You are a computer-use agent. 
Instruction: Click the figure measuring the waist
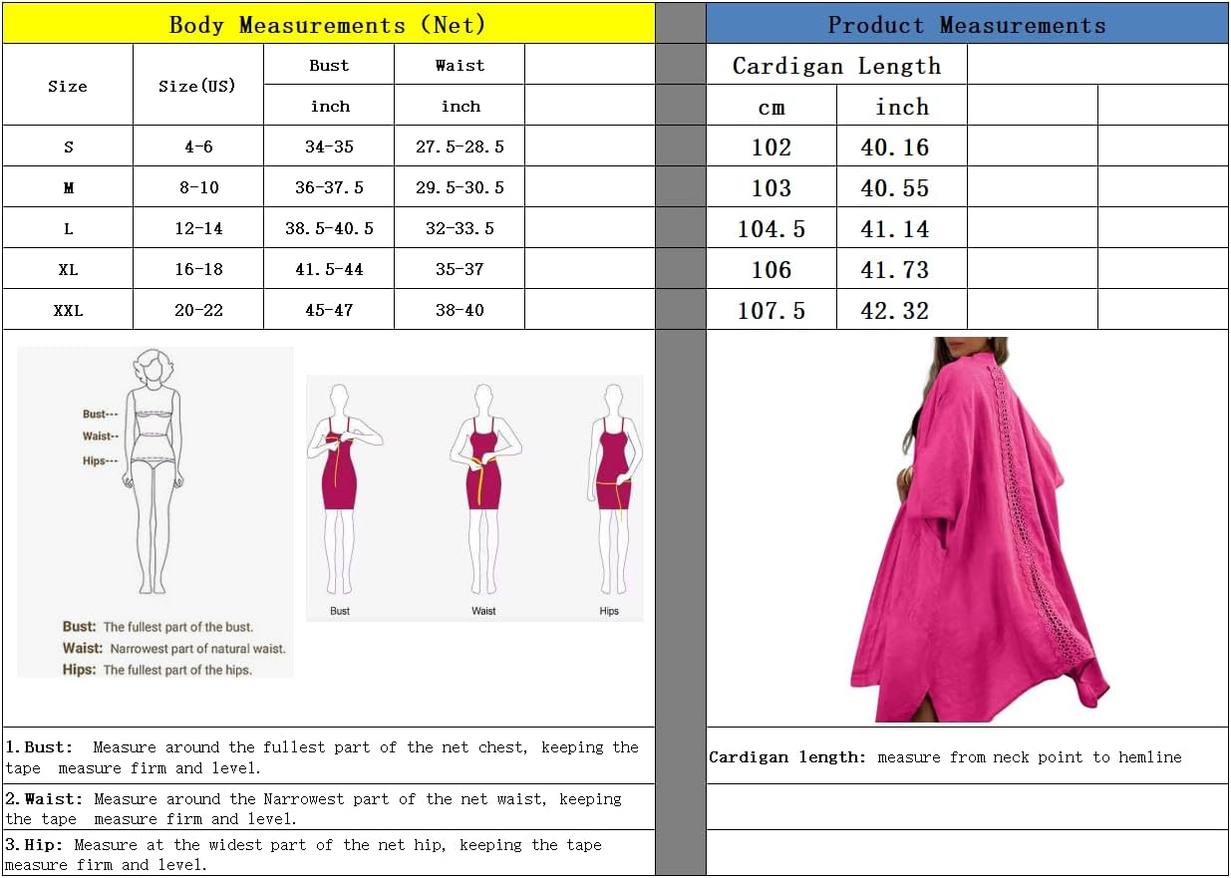click(x=484, y=488)
